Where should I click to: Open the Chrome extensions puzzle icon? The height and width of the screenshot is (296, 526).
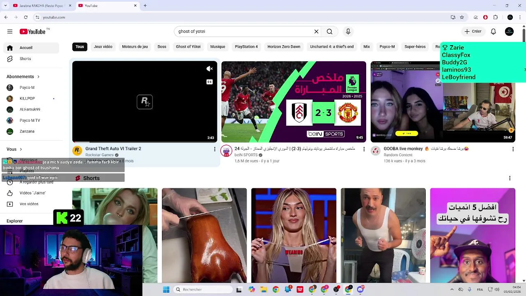496,17
